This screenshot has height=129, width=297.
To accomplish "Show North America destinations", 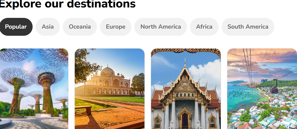I will 161,27.
